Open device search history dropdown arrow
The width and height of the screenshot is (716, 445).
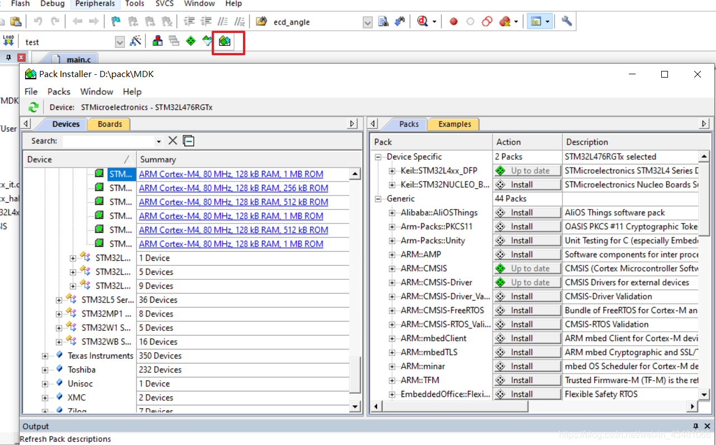159,142
